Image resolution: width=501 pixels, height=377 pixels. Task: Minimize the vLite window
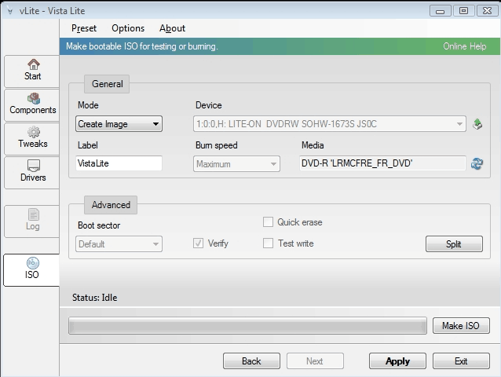point(440,11)
